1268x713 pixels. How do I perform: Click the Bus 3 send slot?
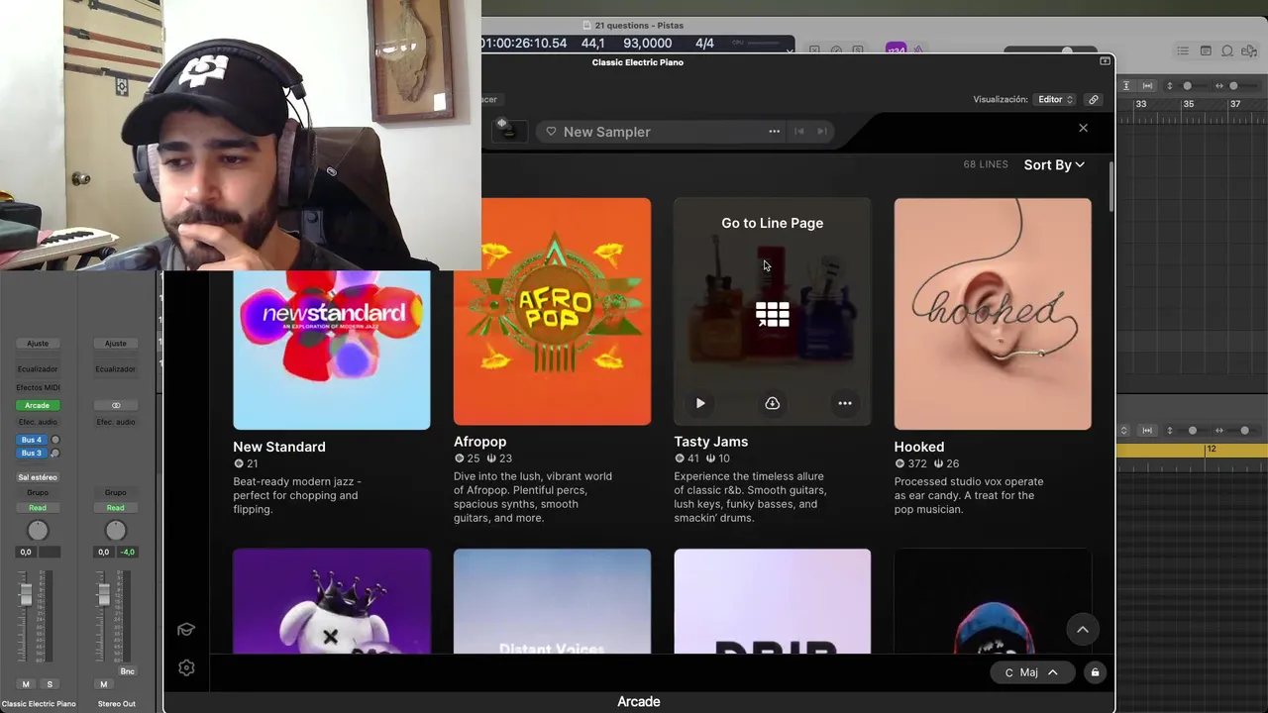click(x=32, y=453)
